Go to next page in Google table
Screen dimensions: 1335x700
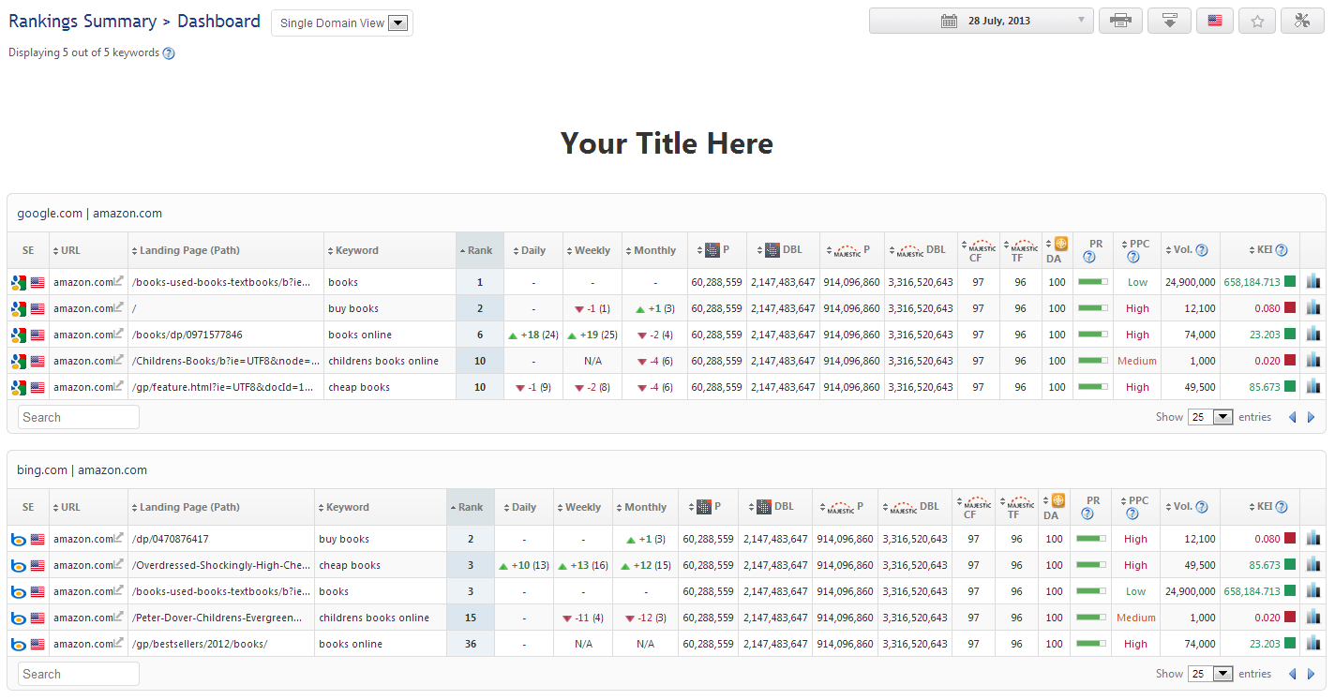click(x=1311, y=417)
